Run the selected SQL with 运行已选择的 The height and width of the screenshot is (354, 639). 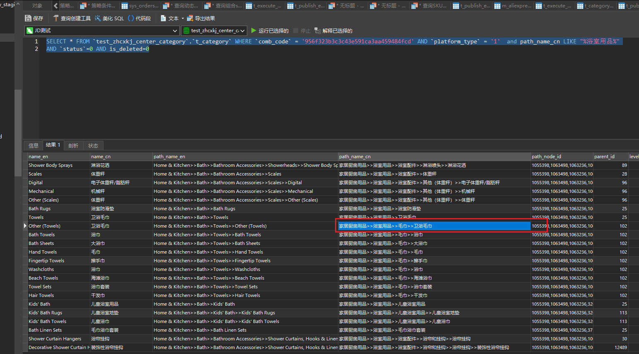click(x=270, y=31)
